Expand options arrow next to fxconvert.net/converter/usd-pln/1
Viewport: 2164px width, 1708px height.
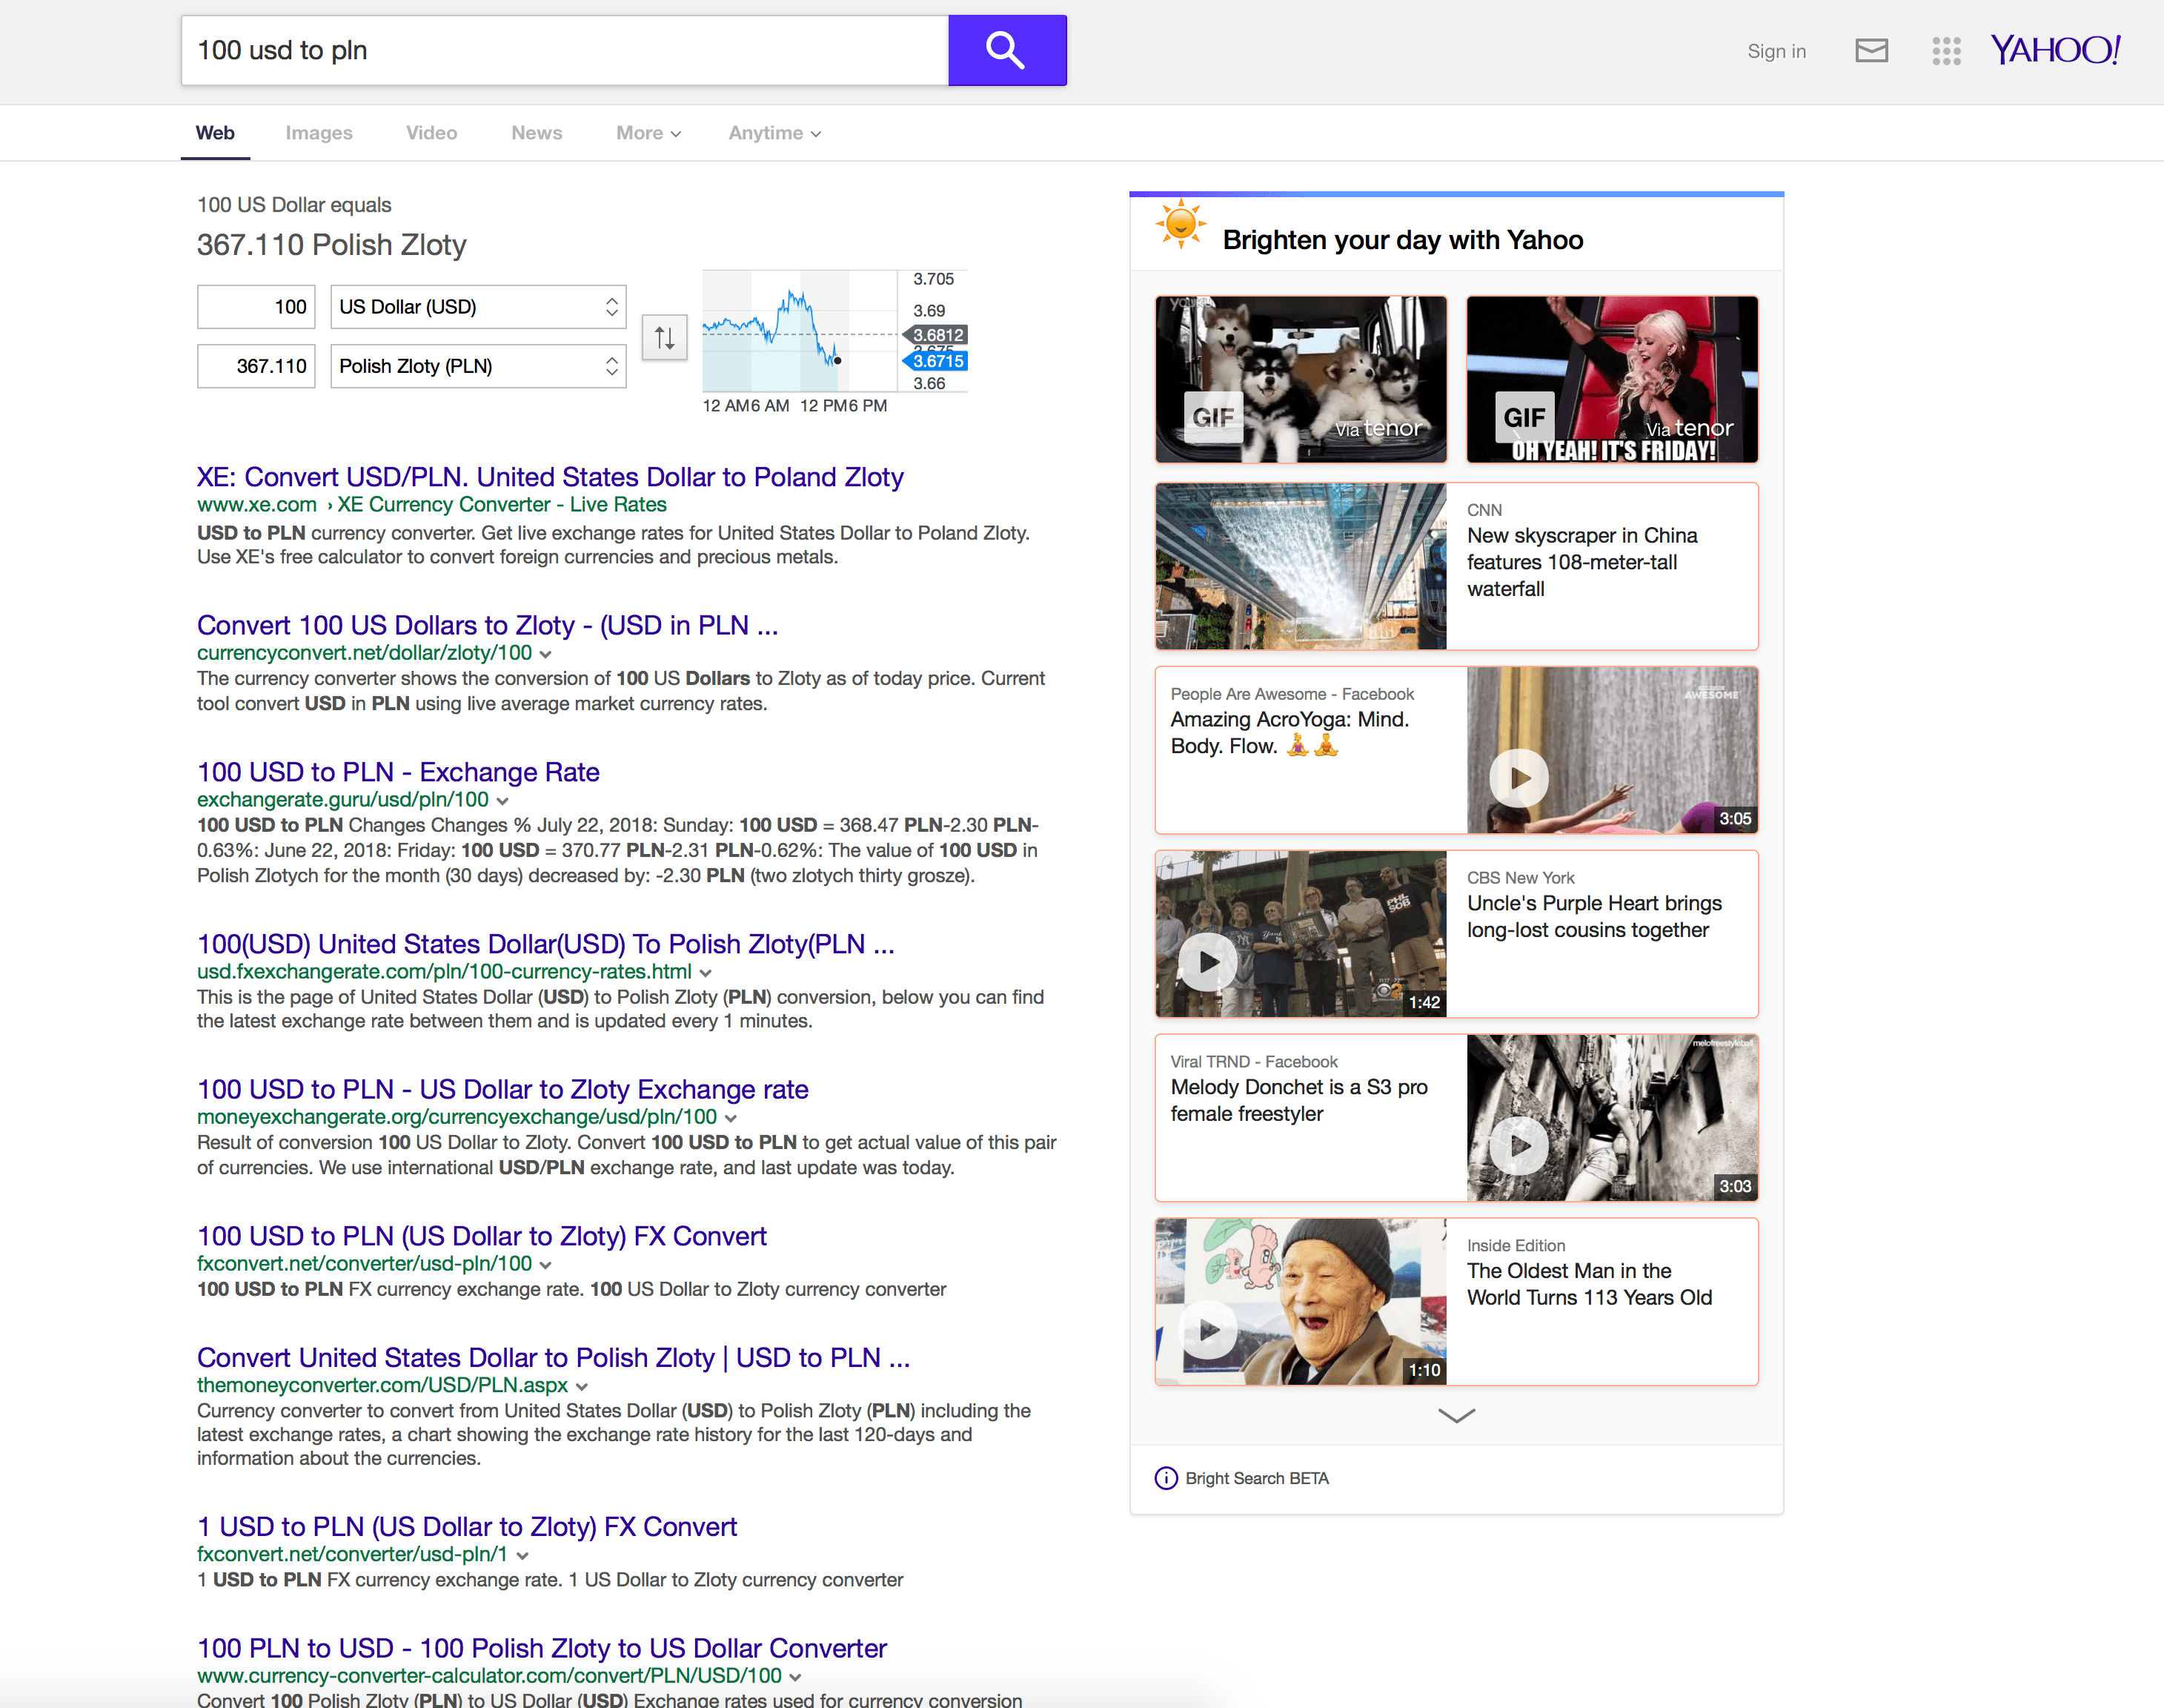(522, 1556)
